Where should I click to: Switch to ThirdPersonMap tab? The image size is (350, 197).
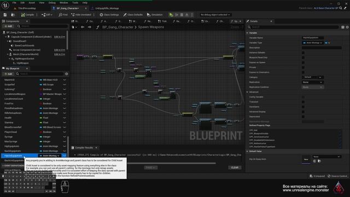pyautogui.click(x=27, y=8)
